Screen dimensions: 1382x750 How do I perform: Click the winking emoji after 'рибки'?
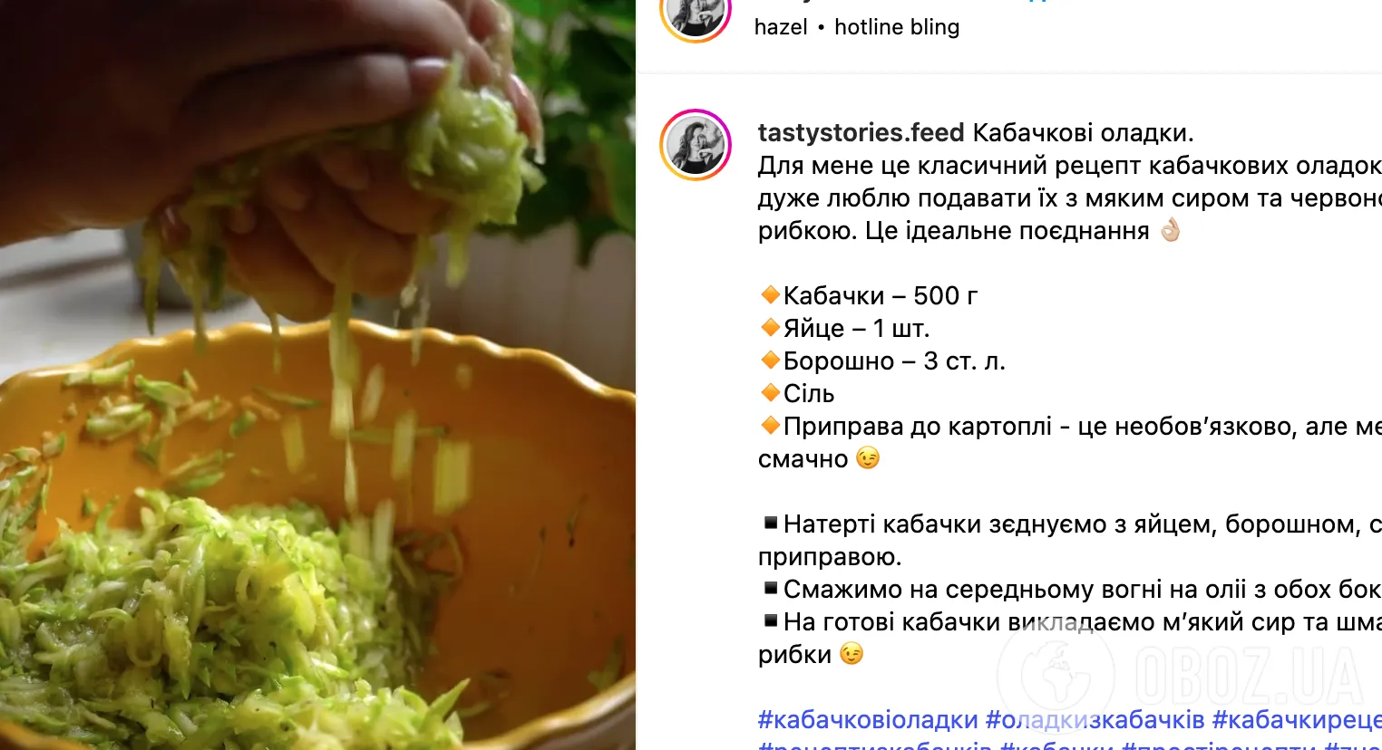click(x=852, y=654)
